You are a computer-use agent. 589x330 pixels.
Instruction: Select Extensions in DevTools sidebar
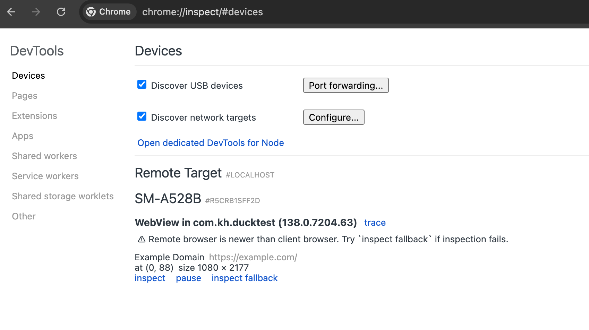34,116
